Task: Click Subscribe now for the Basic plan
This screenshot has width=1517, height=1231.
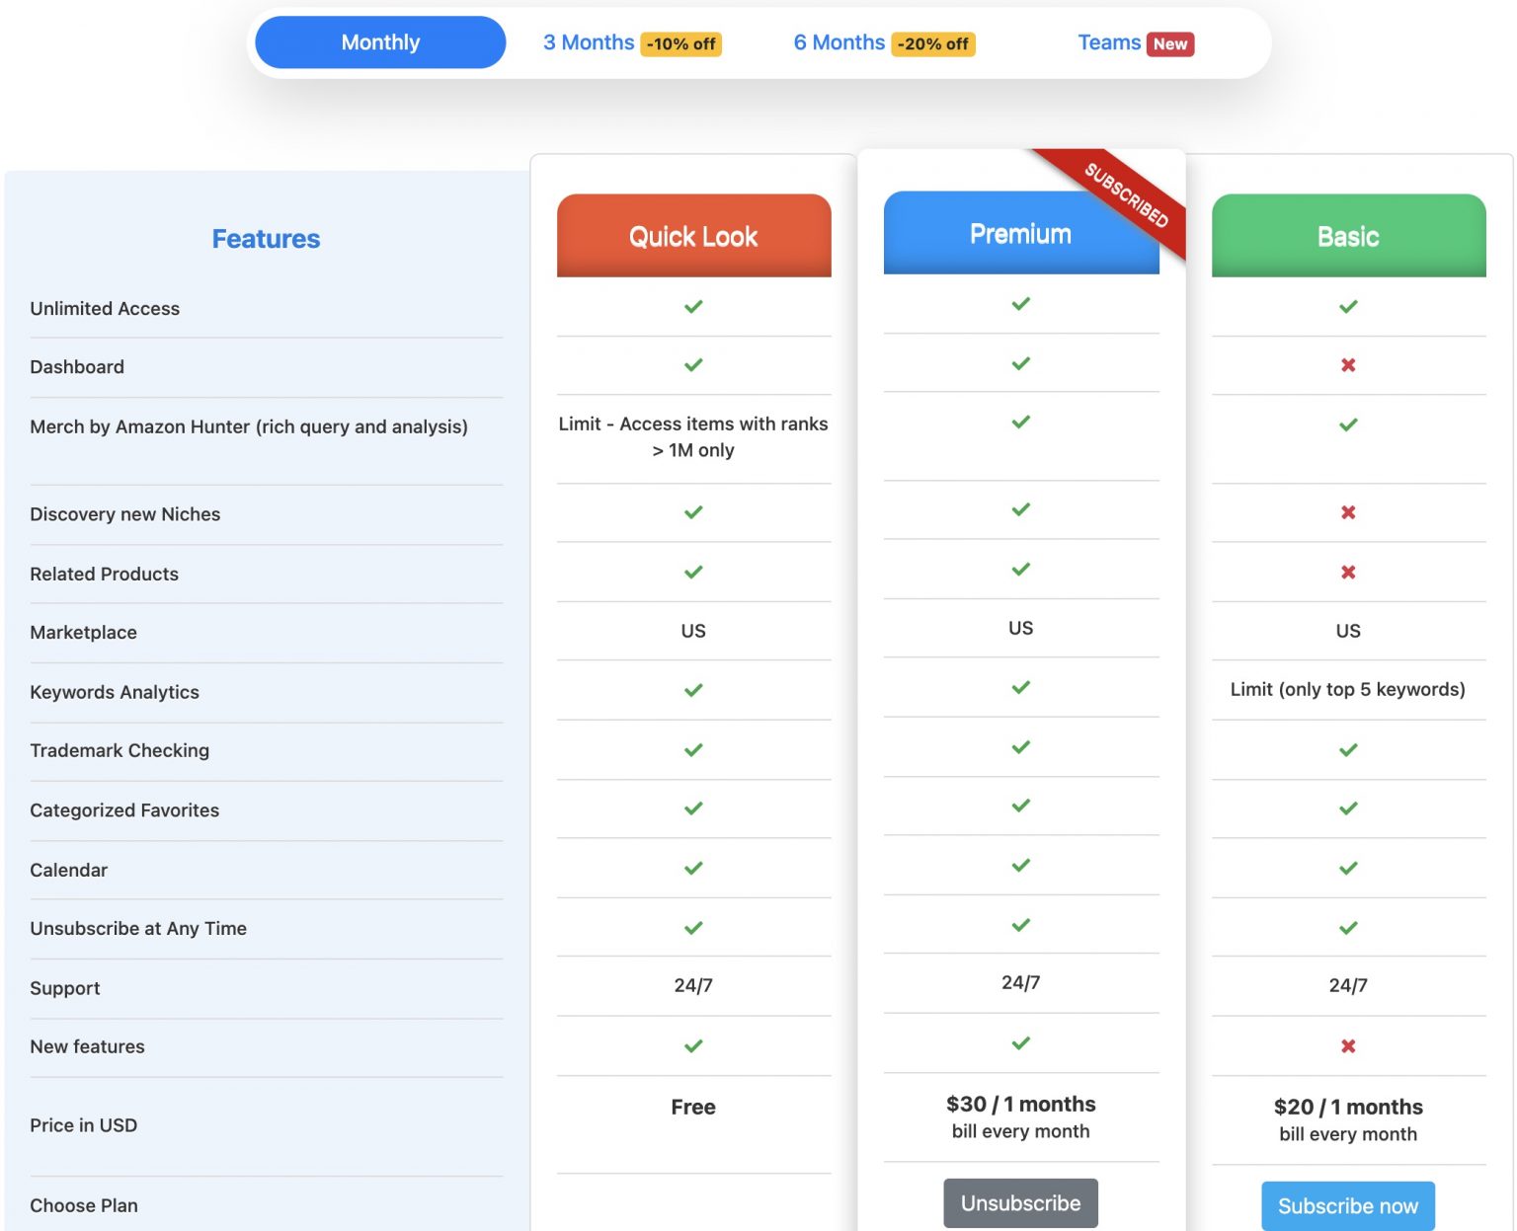Action: point(1347,1205)
